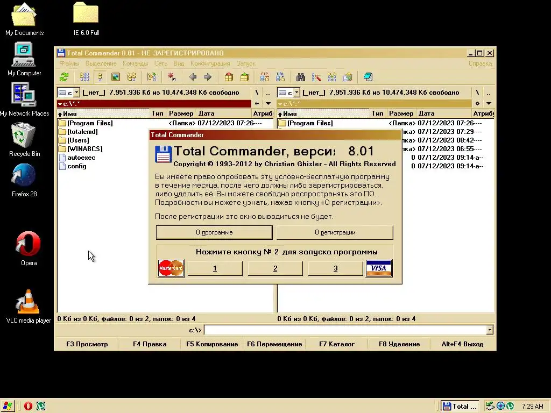This screenshot has height=413, width=551.
Task: Click the unpack files toolbar icon
Action: pyautogui.click(x=244, y=77)
